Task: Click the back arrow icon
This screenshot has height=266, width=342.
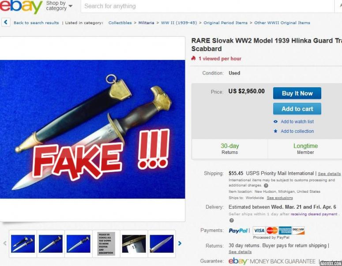Action: point(6,22)
